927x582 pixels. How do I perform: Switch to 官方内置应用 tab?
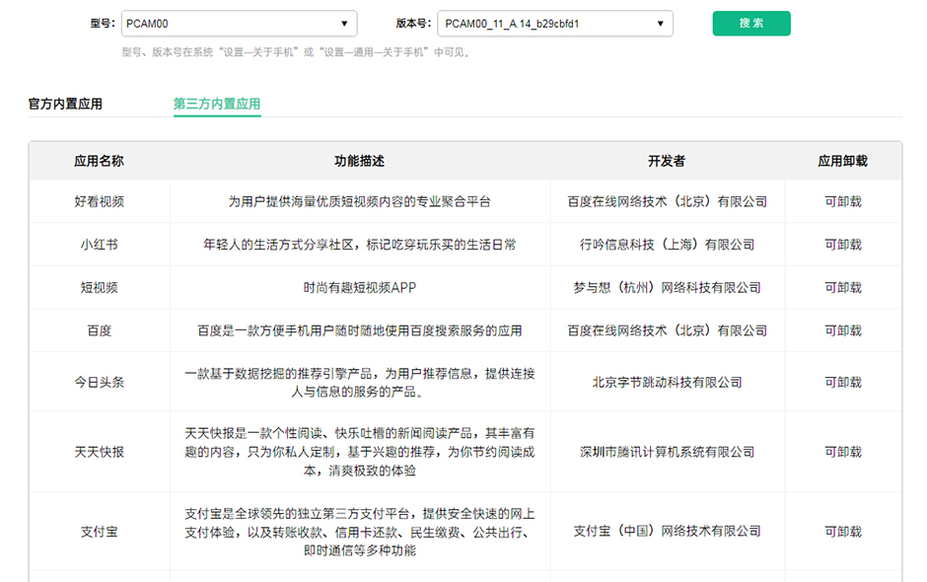65,105
